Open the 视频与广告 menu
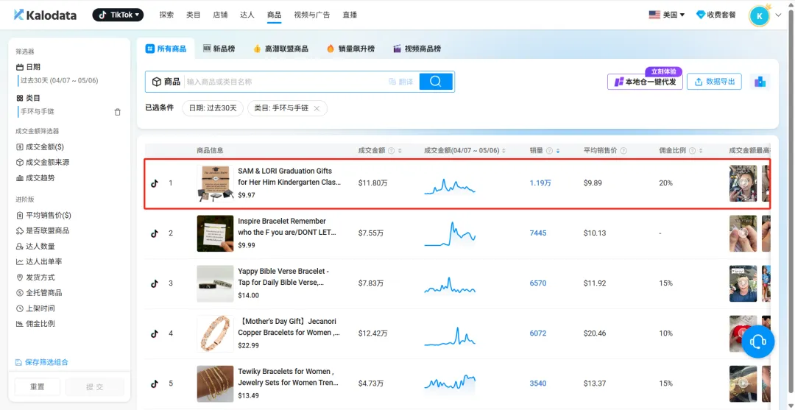The height and width of the screenshot is (410, 795). (x=312, y=15)
